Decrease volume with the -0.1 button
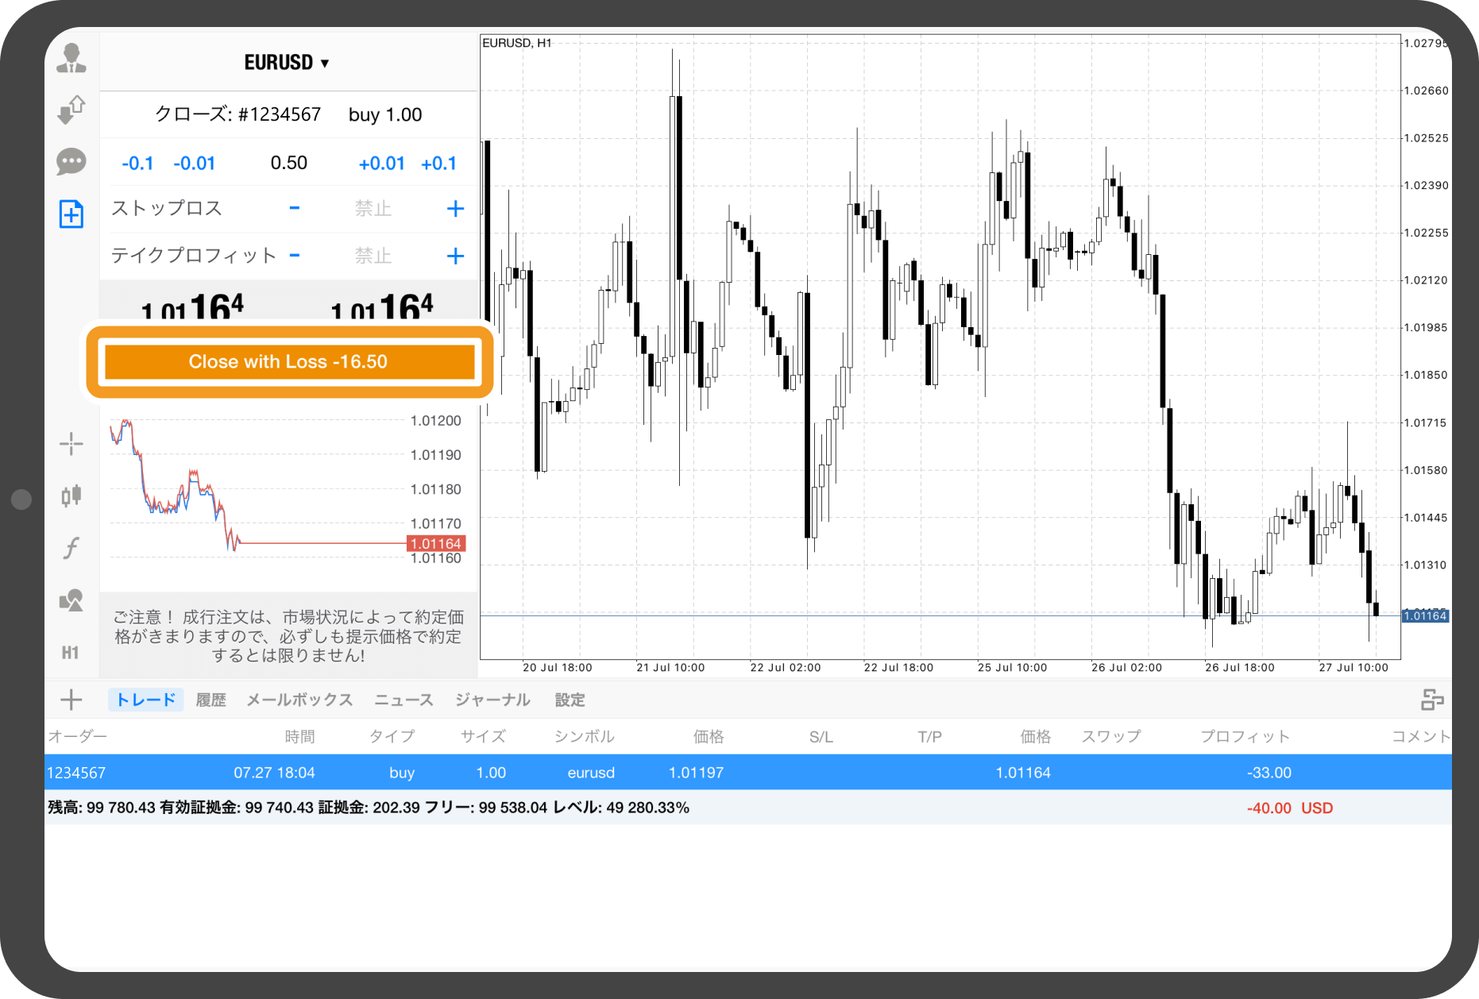1479x999 pixels. click(x=137, y=164)
